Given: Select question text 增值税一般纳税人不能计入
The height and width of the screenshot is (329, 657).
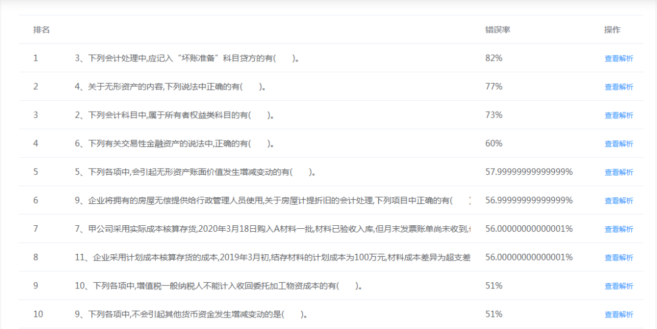Looking at the screenshot, I should click(218, 286).
